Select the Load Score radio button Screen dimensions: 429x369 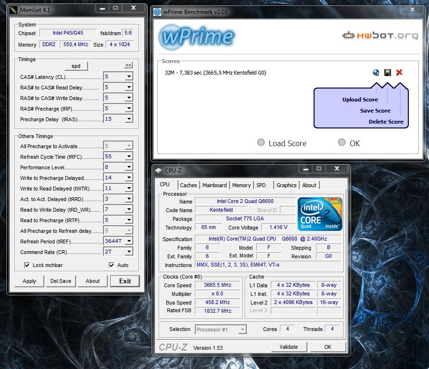click(261, 142)
